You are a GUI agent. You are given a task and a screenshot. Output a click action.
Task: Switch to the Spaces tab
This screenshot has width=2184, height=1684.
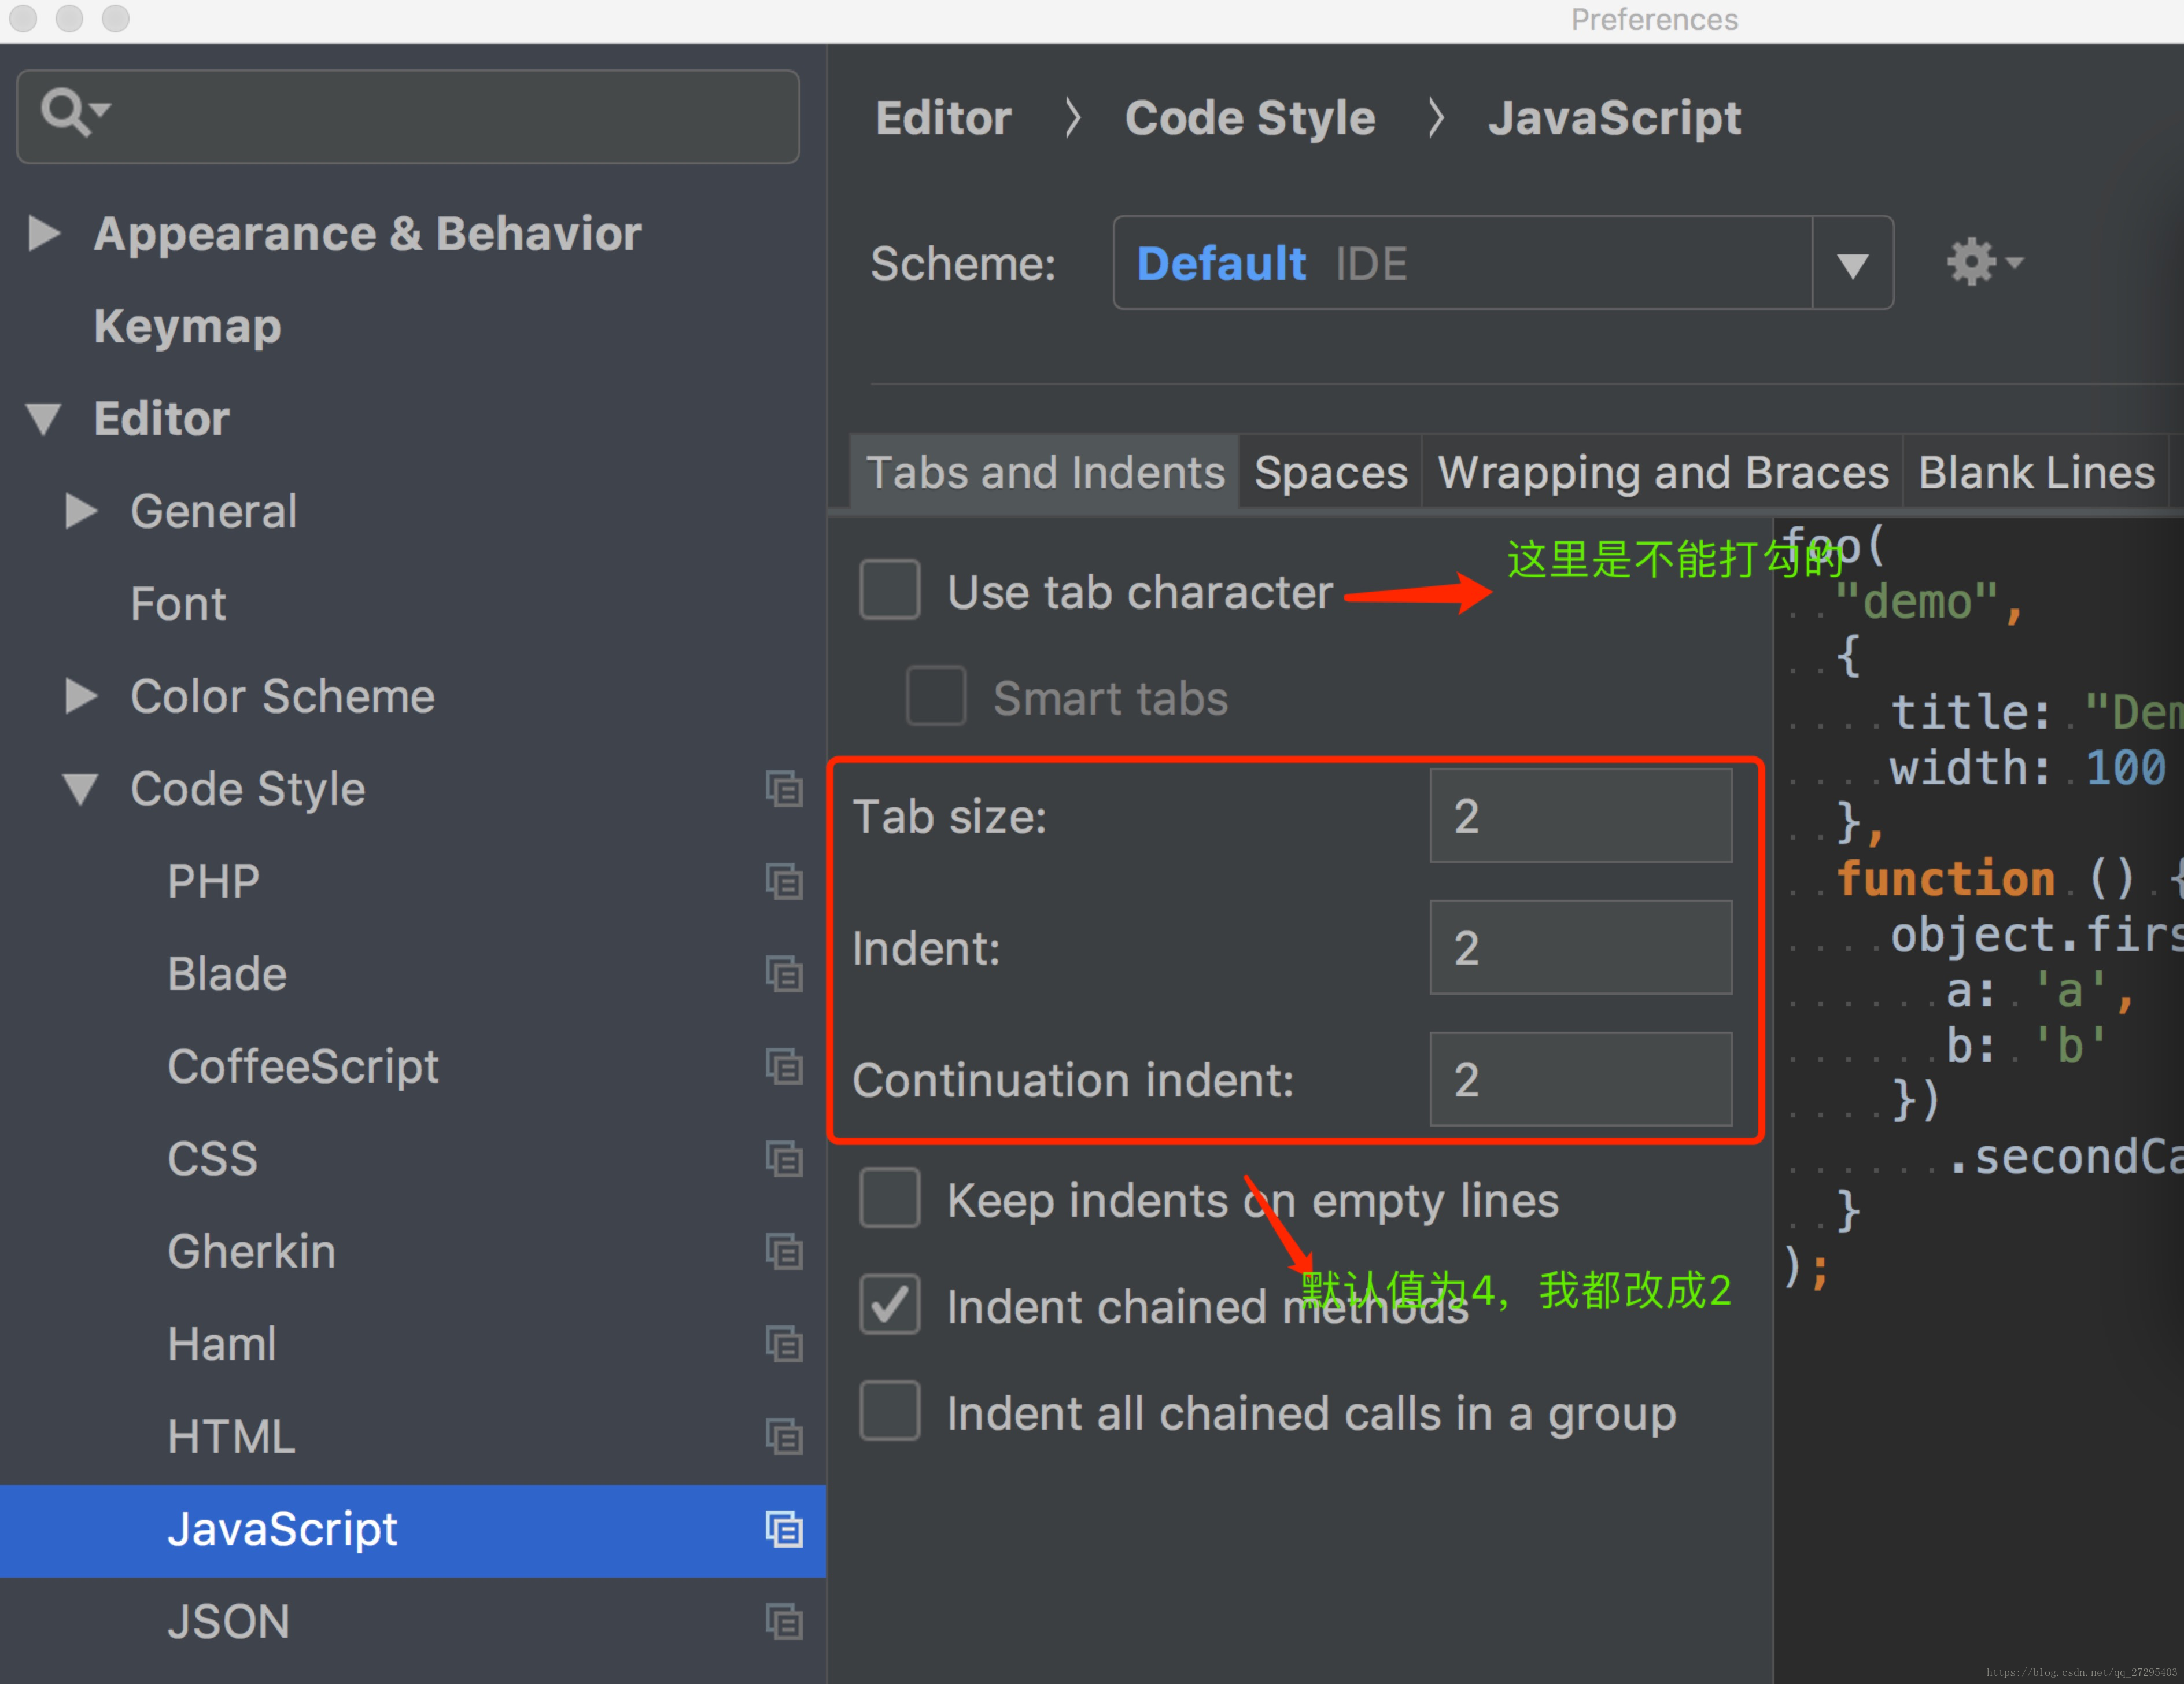point(1330,473)
